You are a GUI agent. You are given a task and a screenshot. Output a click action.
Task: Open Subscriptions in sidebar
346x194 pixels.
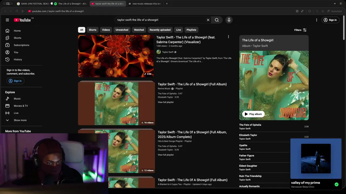[21, 45]
